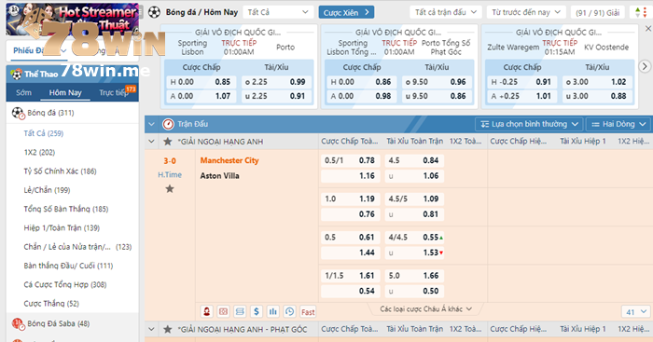Screen dimensions: 653x342
Task: Click the streamer icon under Manchester City match
Action: click(206, 311)
